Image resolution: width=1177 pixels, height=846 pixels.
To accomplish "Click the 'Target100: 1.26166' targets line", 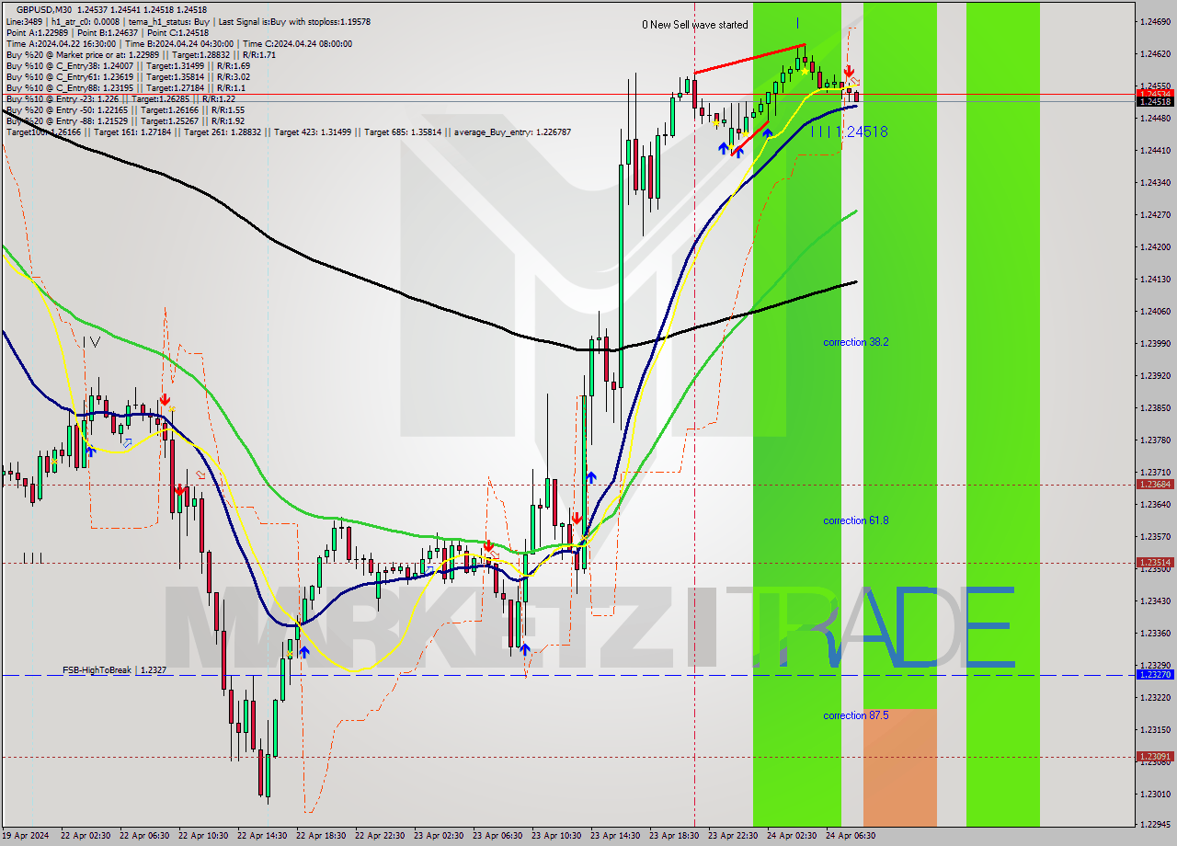I will (288, 131).
